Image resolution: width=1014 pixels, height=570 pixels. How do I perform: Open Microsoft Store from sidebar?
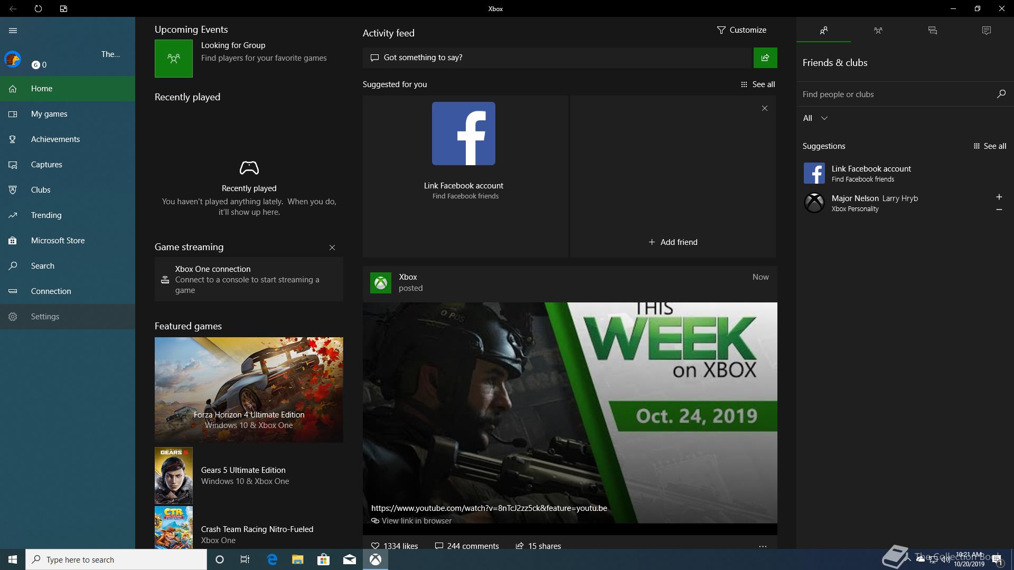(68, 241)
